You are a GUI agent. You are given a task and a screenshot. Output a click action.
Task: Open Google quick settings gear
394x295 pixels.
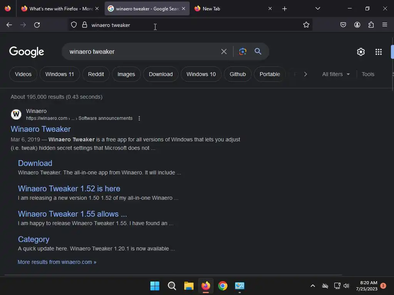click(361, 52)
